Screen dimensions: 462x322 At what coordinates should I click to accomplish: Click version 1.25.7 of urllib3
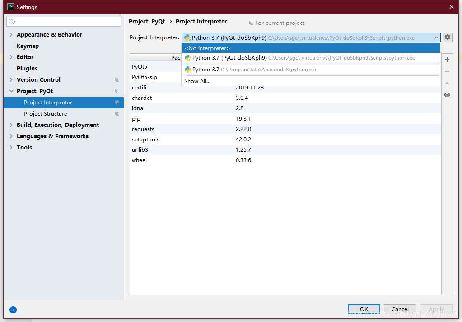(x=243, y=149)
